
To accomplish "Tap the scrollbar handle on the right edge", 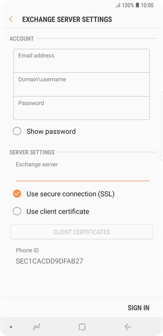I will point(162,125).
